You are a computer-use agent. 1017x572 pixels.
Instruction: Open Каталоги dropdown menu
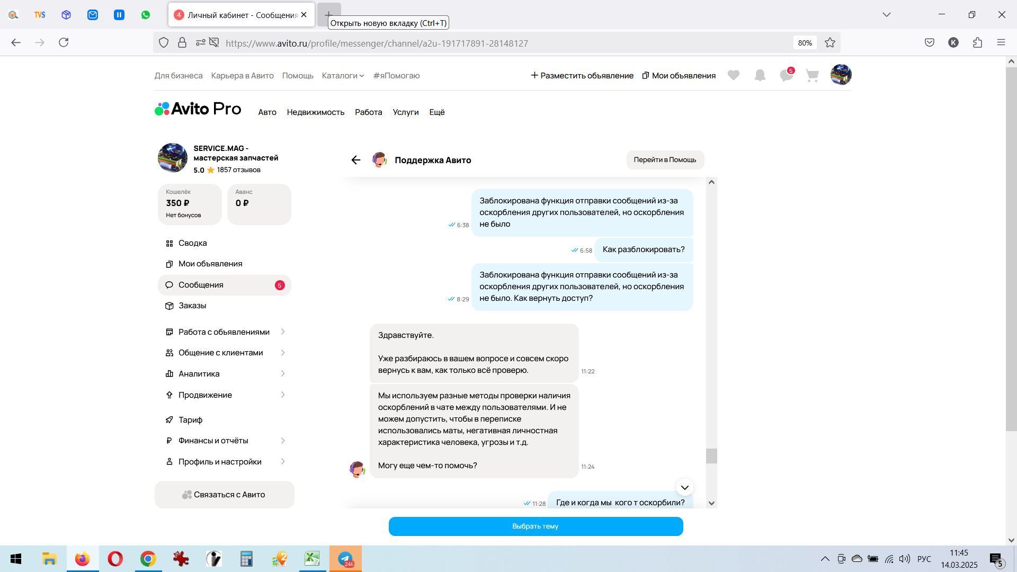pyautogui.click(x=343, y=76)
